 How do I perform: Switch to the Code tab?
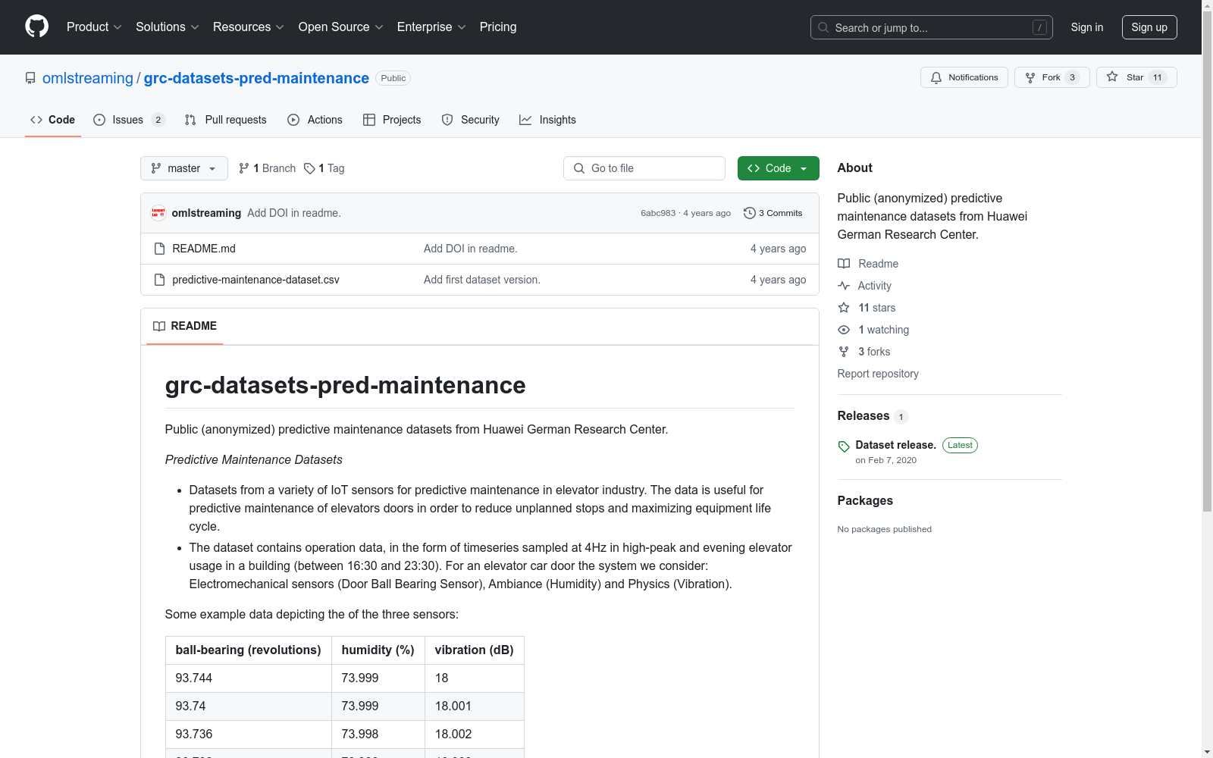(x=52, y=120)
